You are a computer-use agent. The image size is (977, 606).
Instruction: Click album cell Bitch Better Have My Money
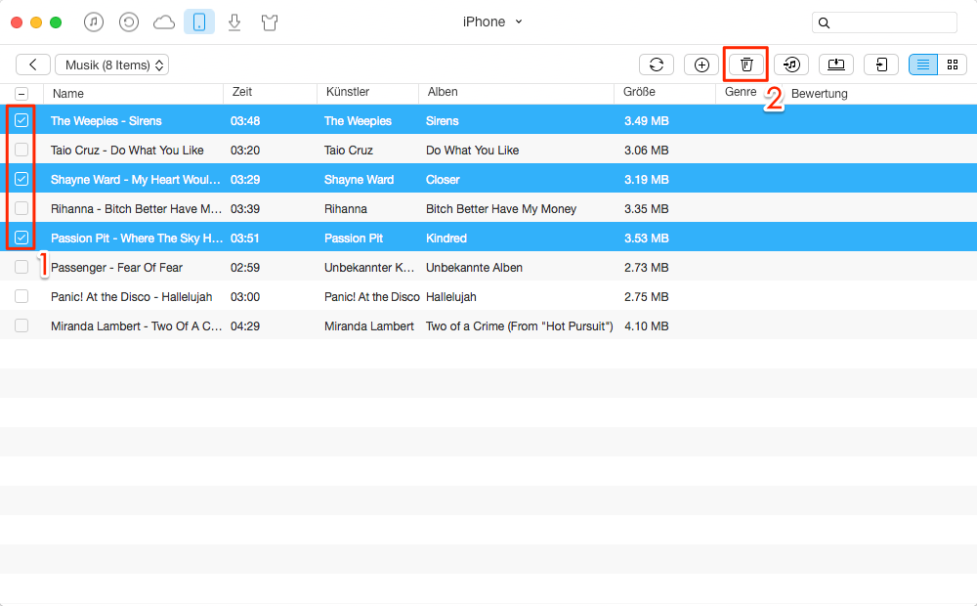pos(501,209)
